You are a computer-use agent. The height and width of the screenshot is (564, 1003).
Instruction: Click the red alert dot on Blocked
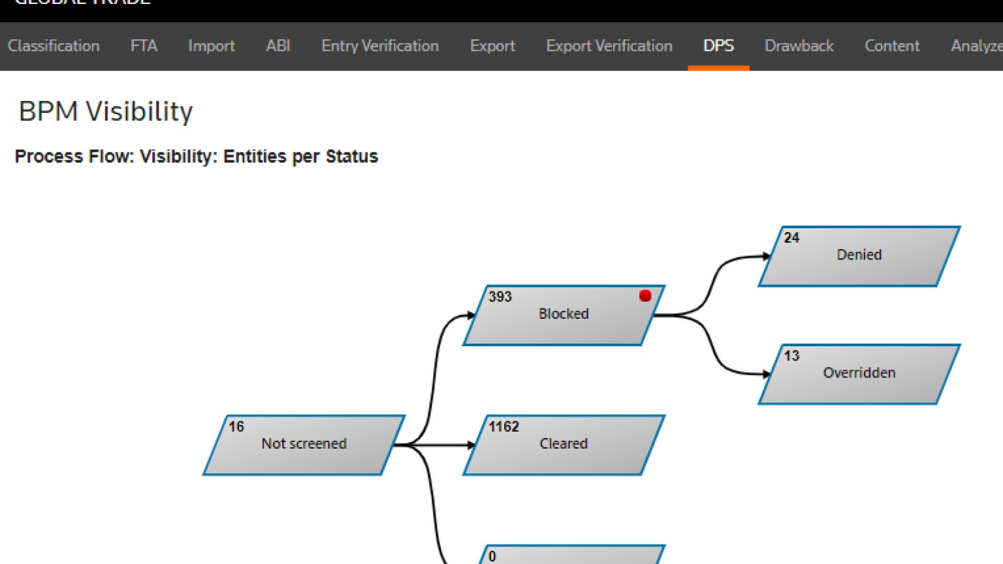click(645, 296)
